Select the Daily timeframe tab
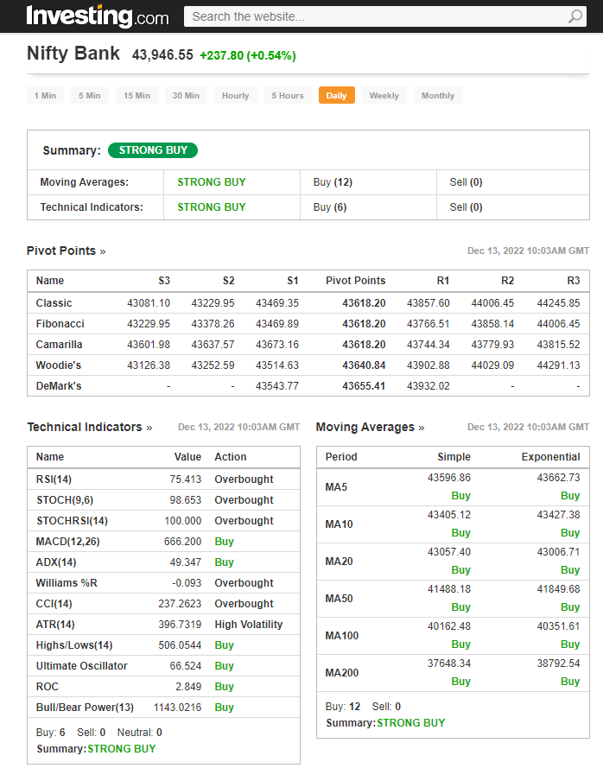 337,95
